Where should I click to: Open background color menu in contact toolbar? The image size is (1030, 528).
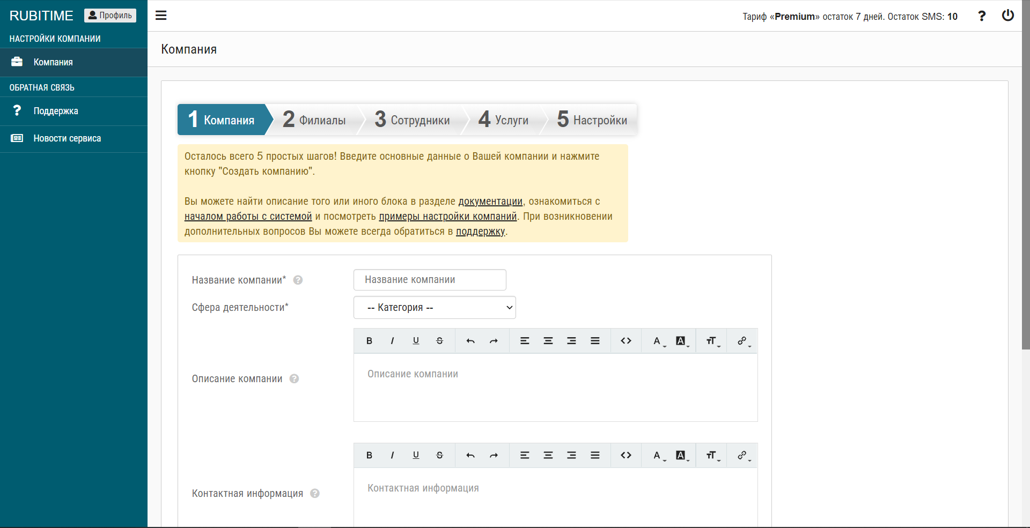point(681,455)
